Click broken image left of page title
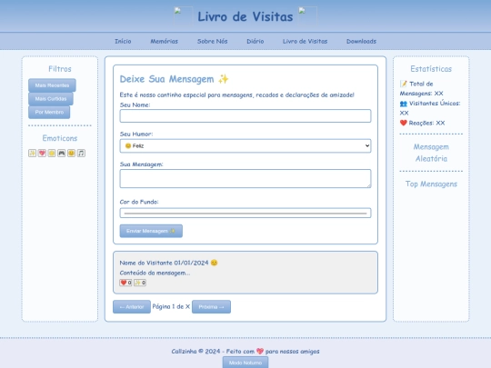Viewport: 491px width, 368px height. 183,16
